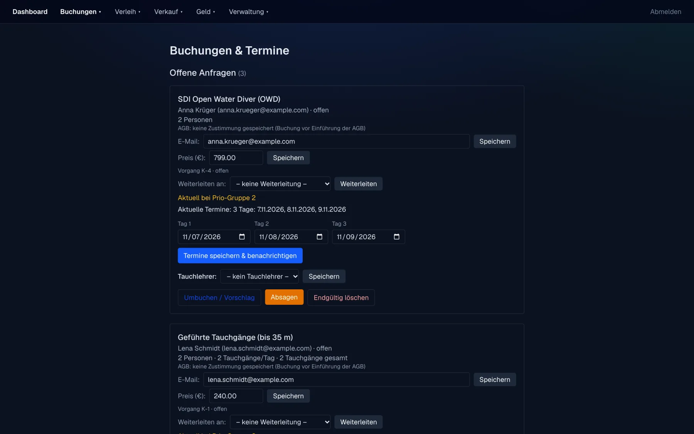This screenshot has height=434, width=694.
Task: Expand Weiterleiten an dropdown for Anna Krüger
Action: [x=280, y=184]
